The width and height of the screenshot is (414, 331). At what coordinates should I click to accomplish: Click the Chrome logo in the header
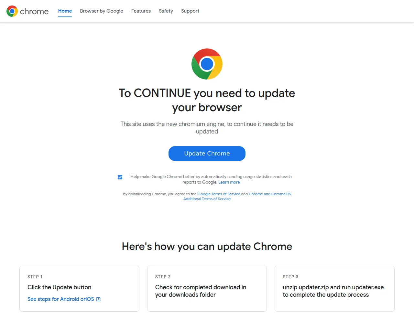pos(12,11)
